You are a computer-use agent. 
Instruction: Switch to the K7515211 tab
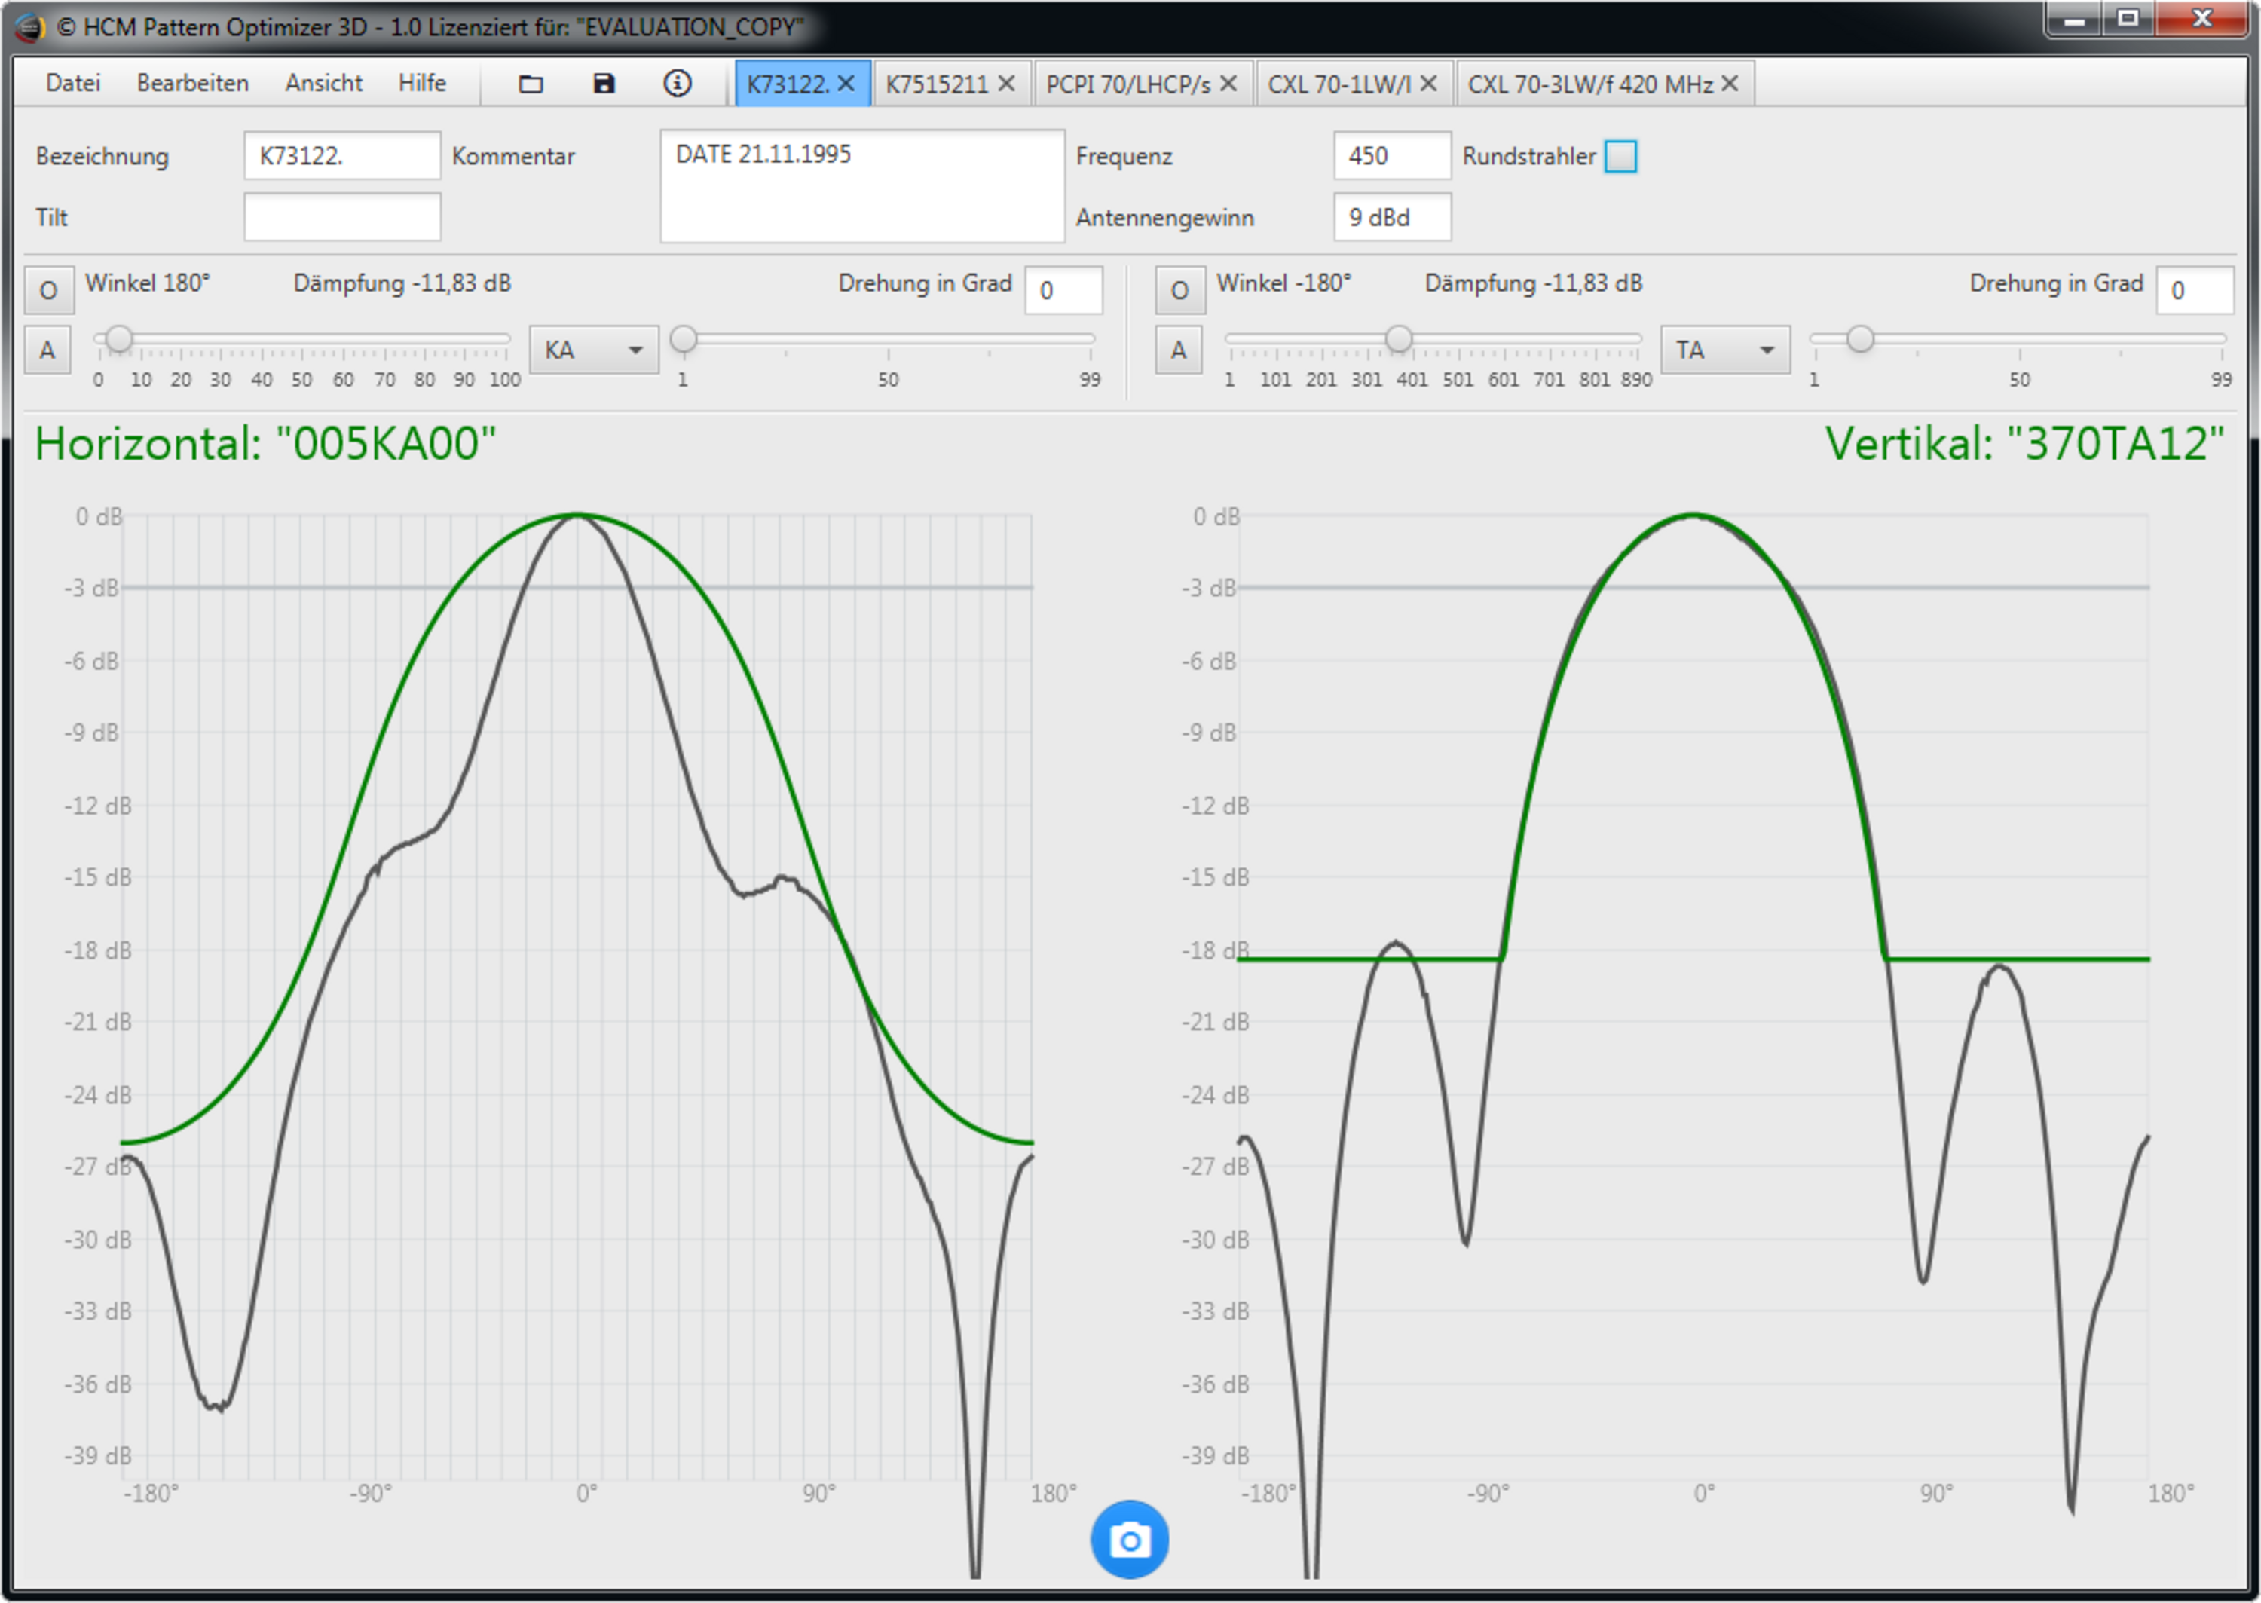[x=937, y=84]
